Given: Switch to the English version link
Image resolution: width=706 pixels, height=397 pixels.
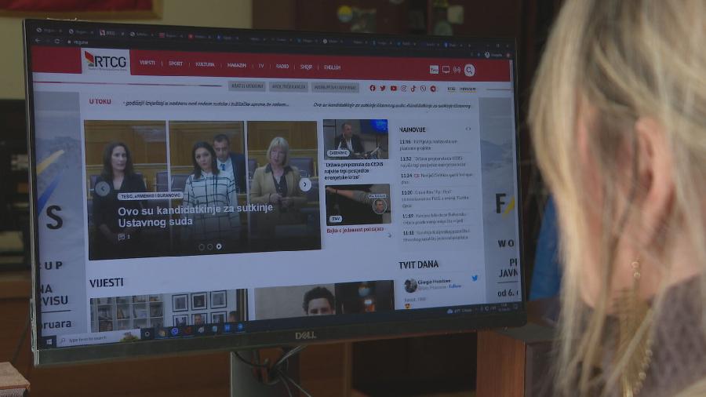Looking at the screenshot, I should [332, 67].
